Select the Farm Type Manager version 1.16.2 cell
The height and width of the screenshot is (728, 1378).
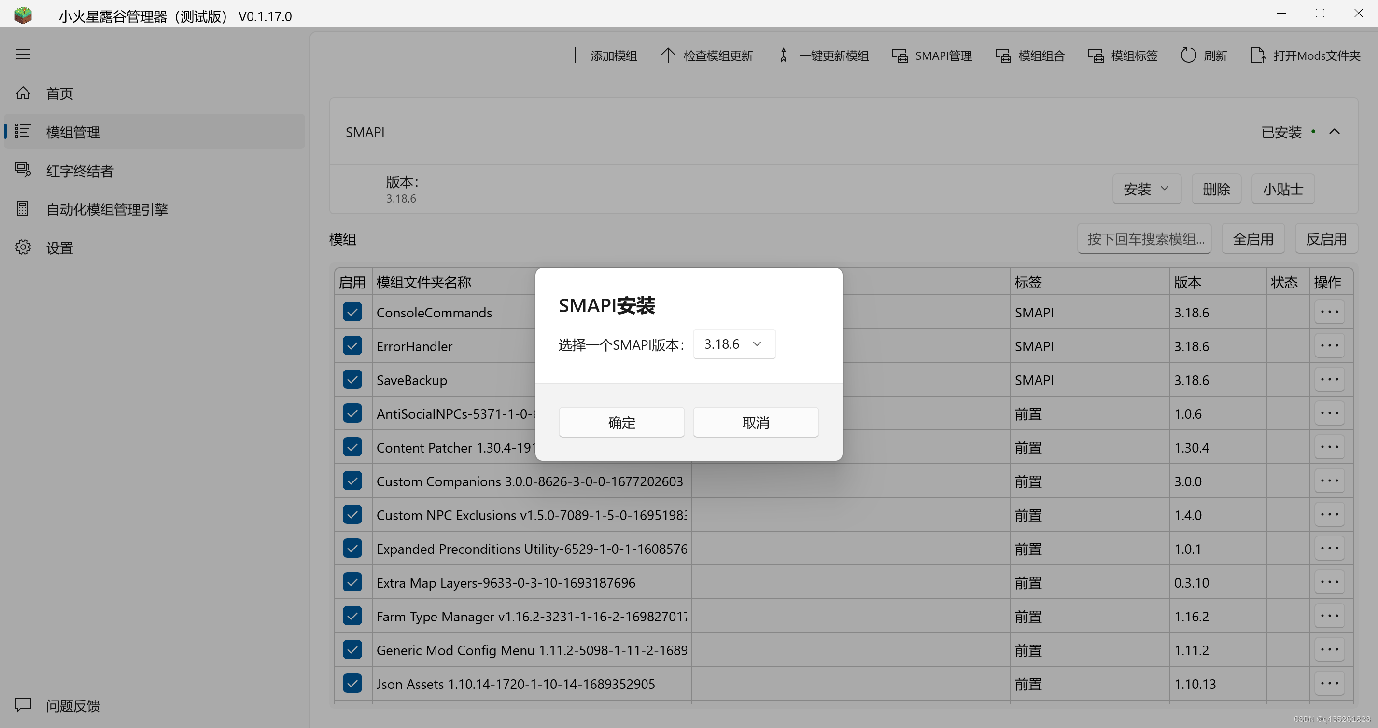1218,616
